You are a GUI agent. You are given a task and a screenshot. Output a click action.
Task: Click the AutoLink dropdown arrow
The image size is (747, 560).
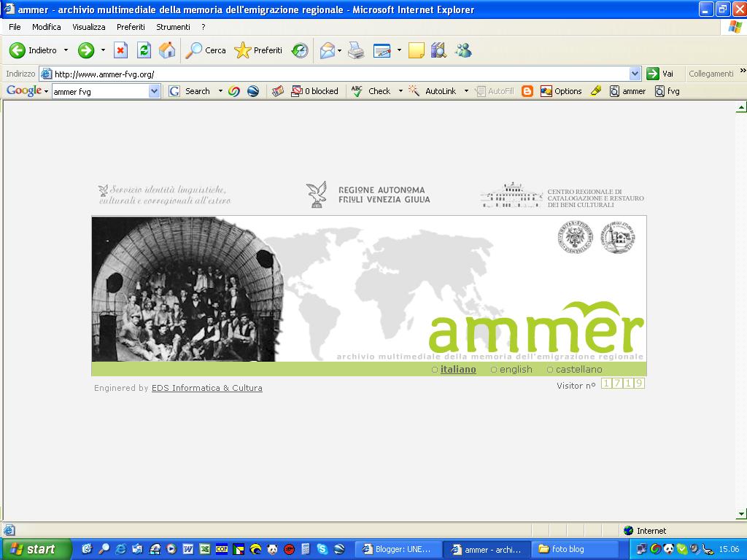(466, 91)
